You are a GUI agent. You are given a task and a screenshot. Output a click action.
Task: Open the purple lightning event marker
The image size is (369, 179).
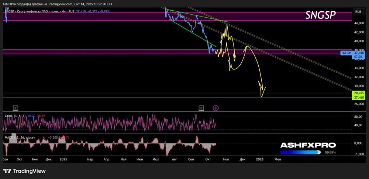216,108
